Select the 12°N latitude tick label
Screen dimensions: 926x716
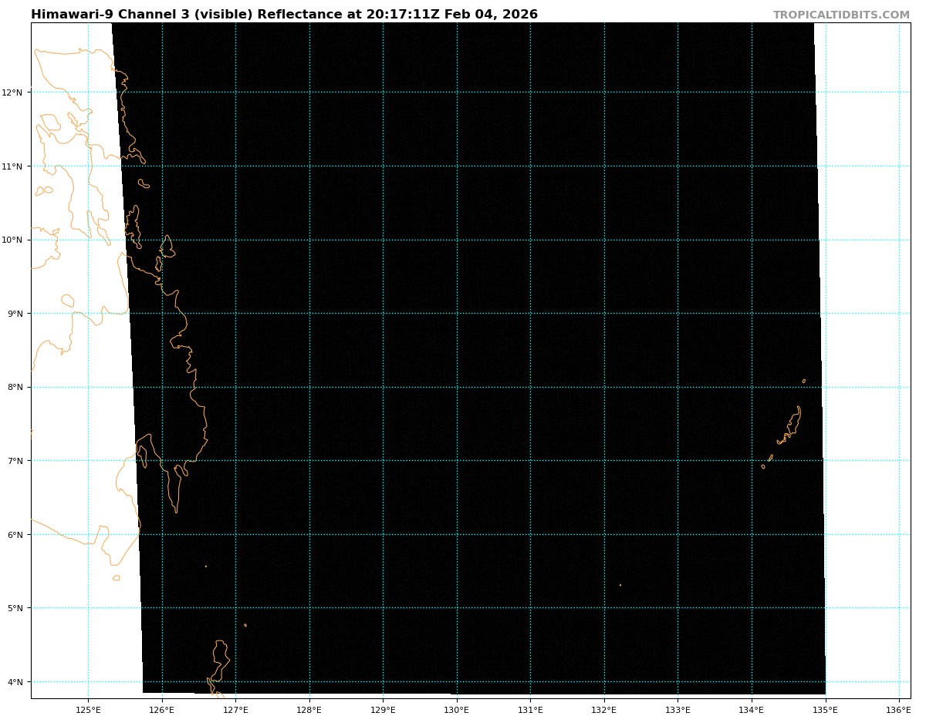pos(15,92)
